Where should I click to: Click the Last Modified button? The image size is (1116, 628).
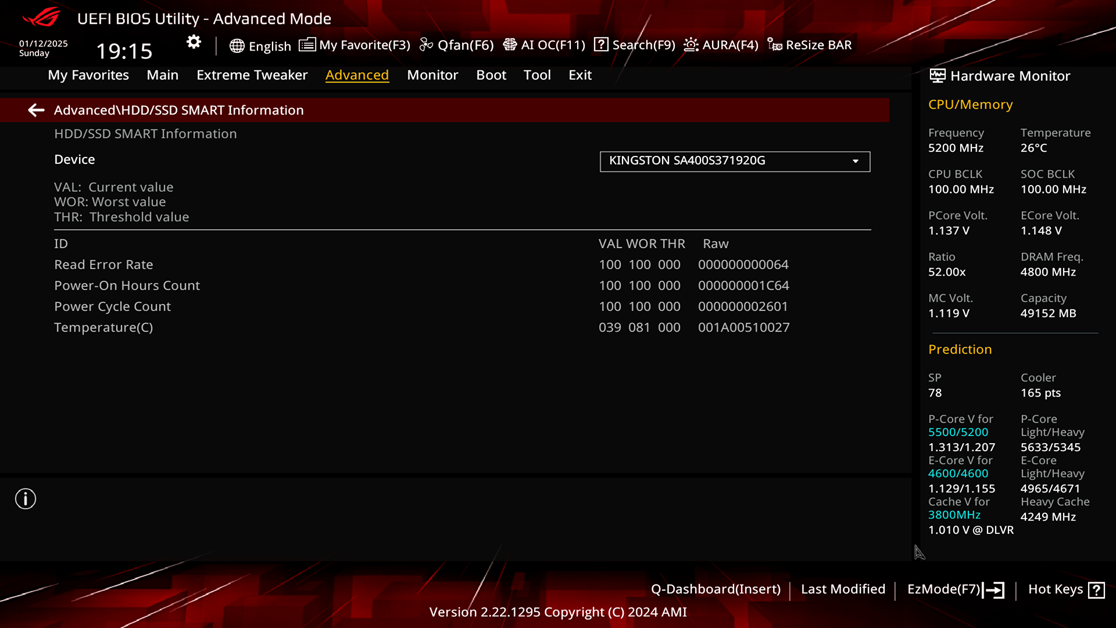[x=842, y=589]
